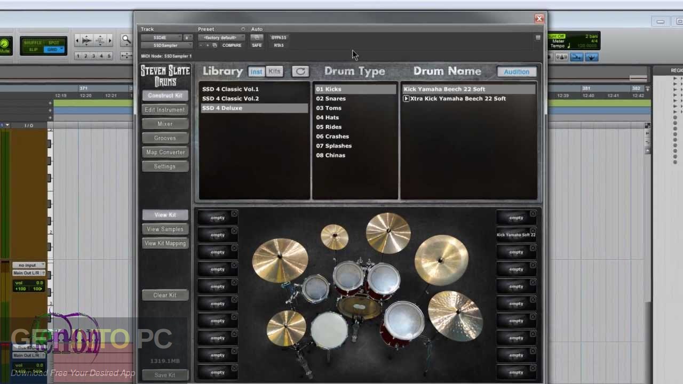Select SSD 4 Classic Vol.1 library
This screenshot has width=683, height=384.
point(231,89)
